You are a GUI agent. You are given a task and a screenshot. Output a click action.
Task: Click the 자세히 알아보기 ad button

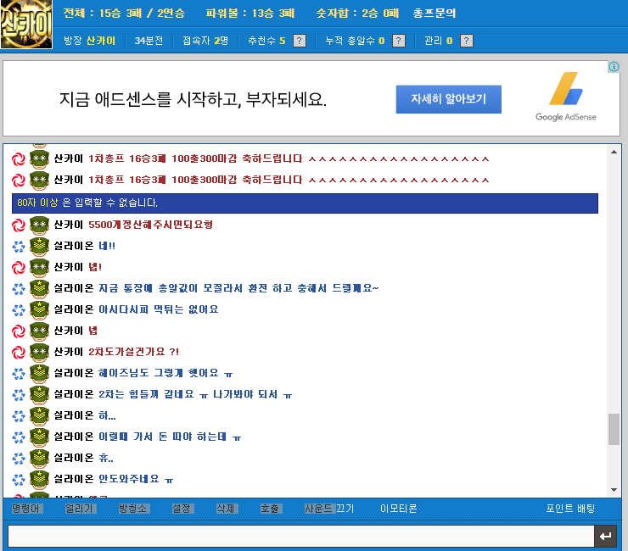(x=449, y=99)
